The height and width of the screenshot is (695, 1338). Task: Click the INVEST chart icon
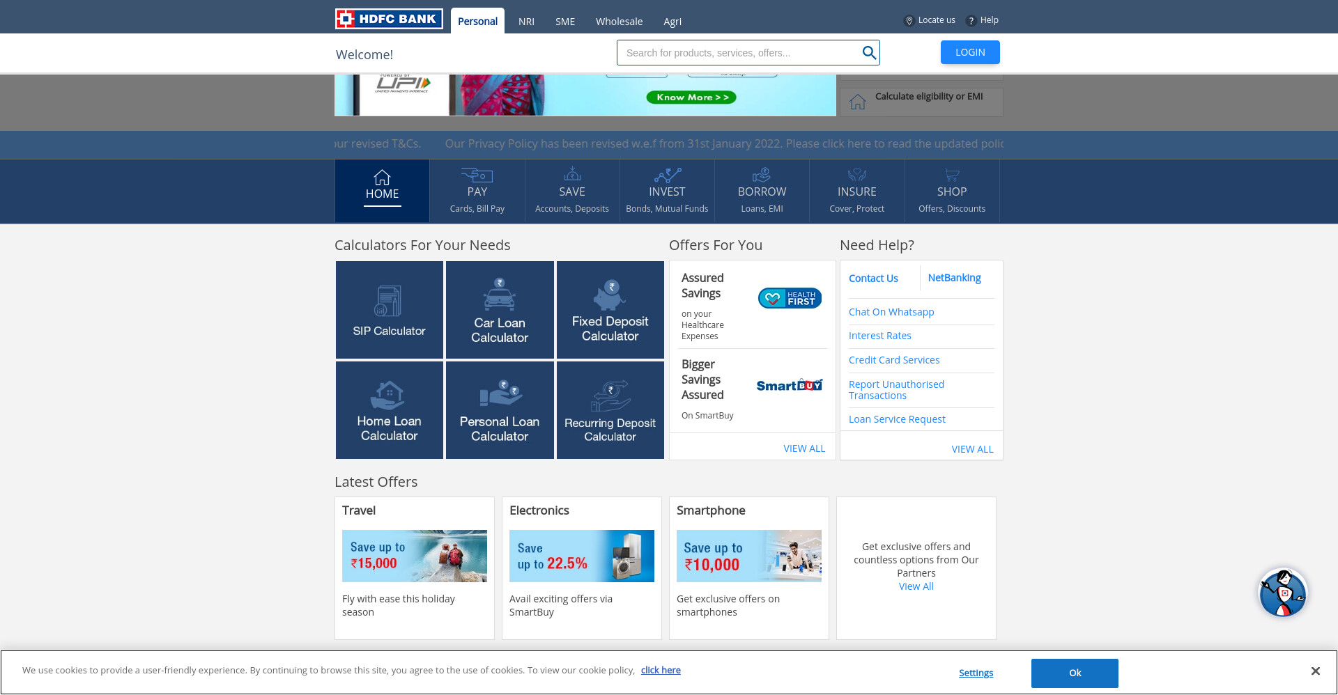pyautogui.click(x=667, y=175)
